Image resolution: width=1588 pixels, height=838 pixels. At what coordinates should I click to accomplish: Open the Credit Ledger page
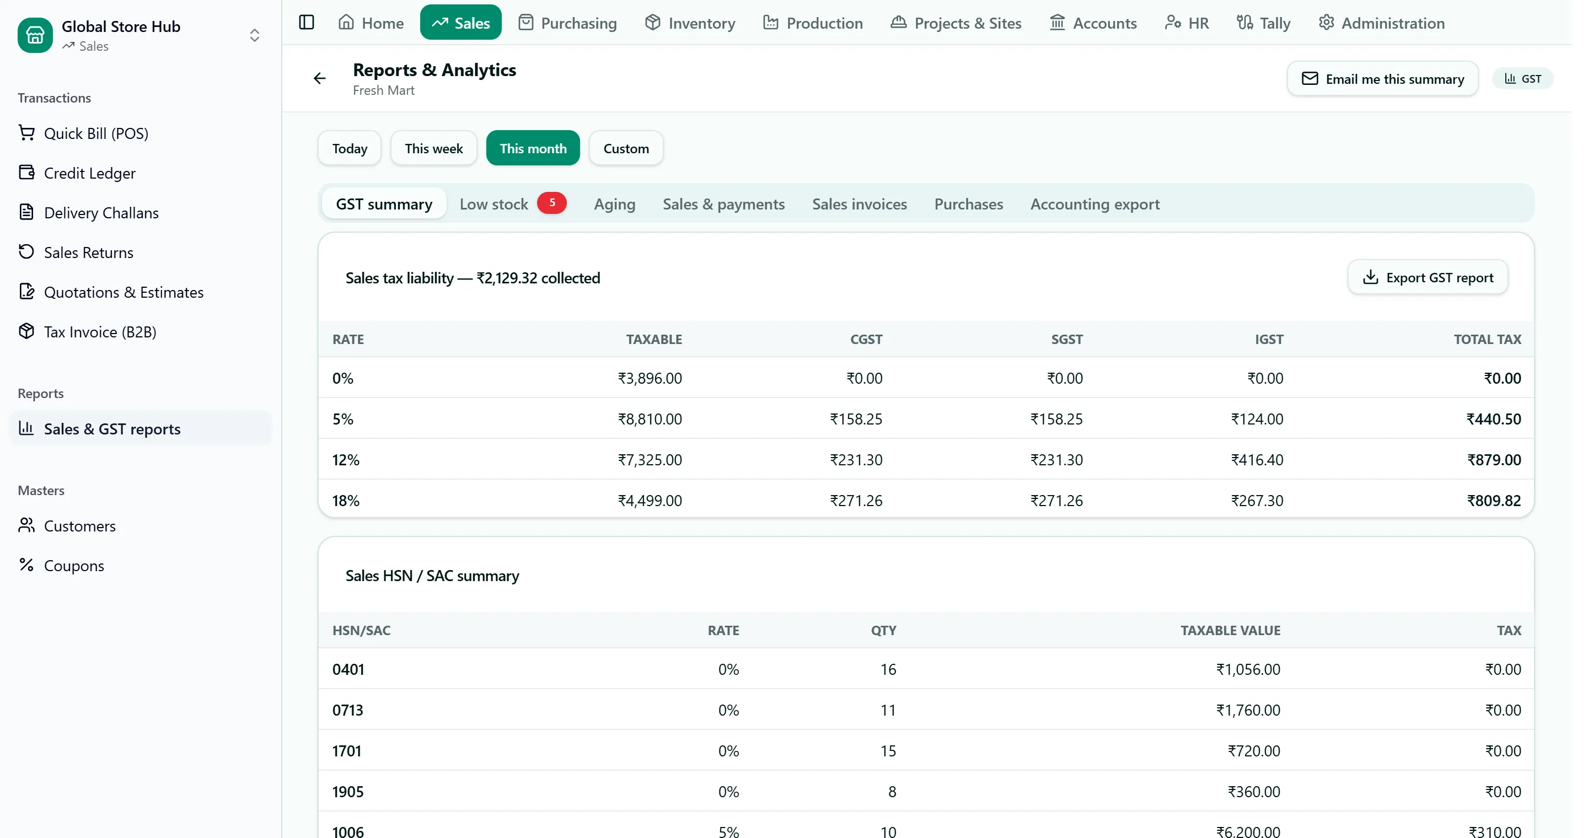pos(141,173)
